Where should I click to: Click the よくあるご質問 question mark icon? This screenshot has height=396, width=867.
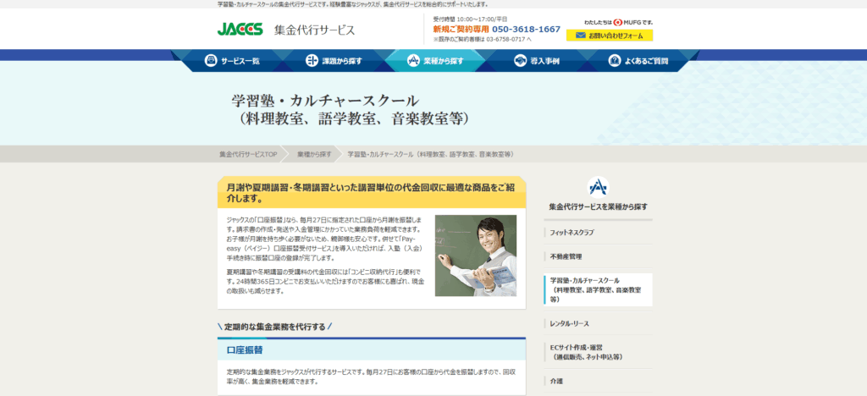click(614, 61)
